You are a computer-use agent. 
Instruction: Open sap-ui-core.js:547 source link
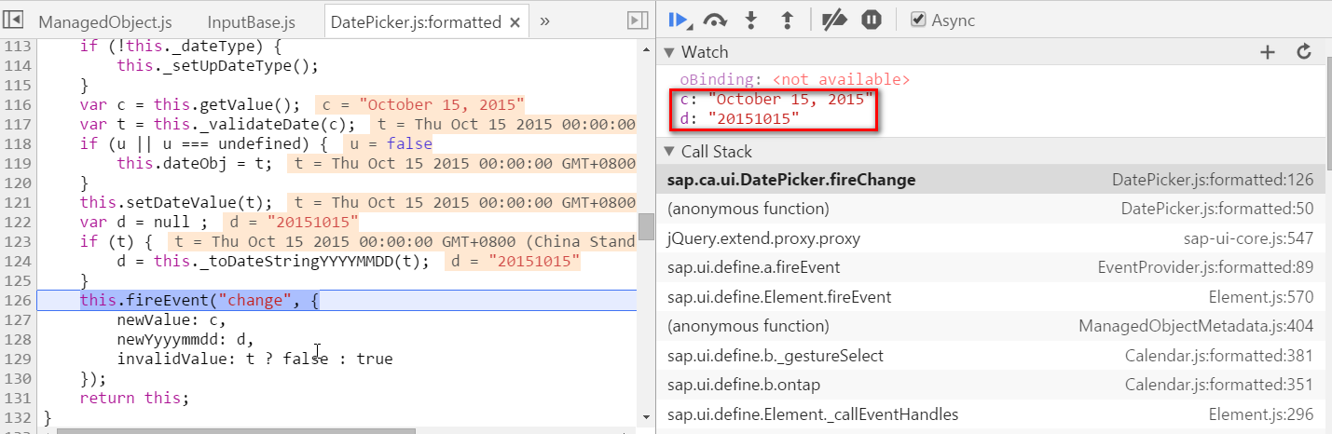(x=1249, y=239)
